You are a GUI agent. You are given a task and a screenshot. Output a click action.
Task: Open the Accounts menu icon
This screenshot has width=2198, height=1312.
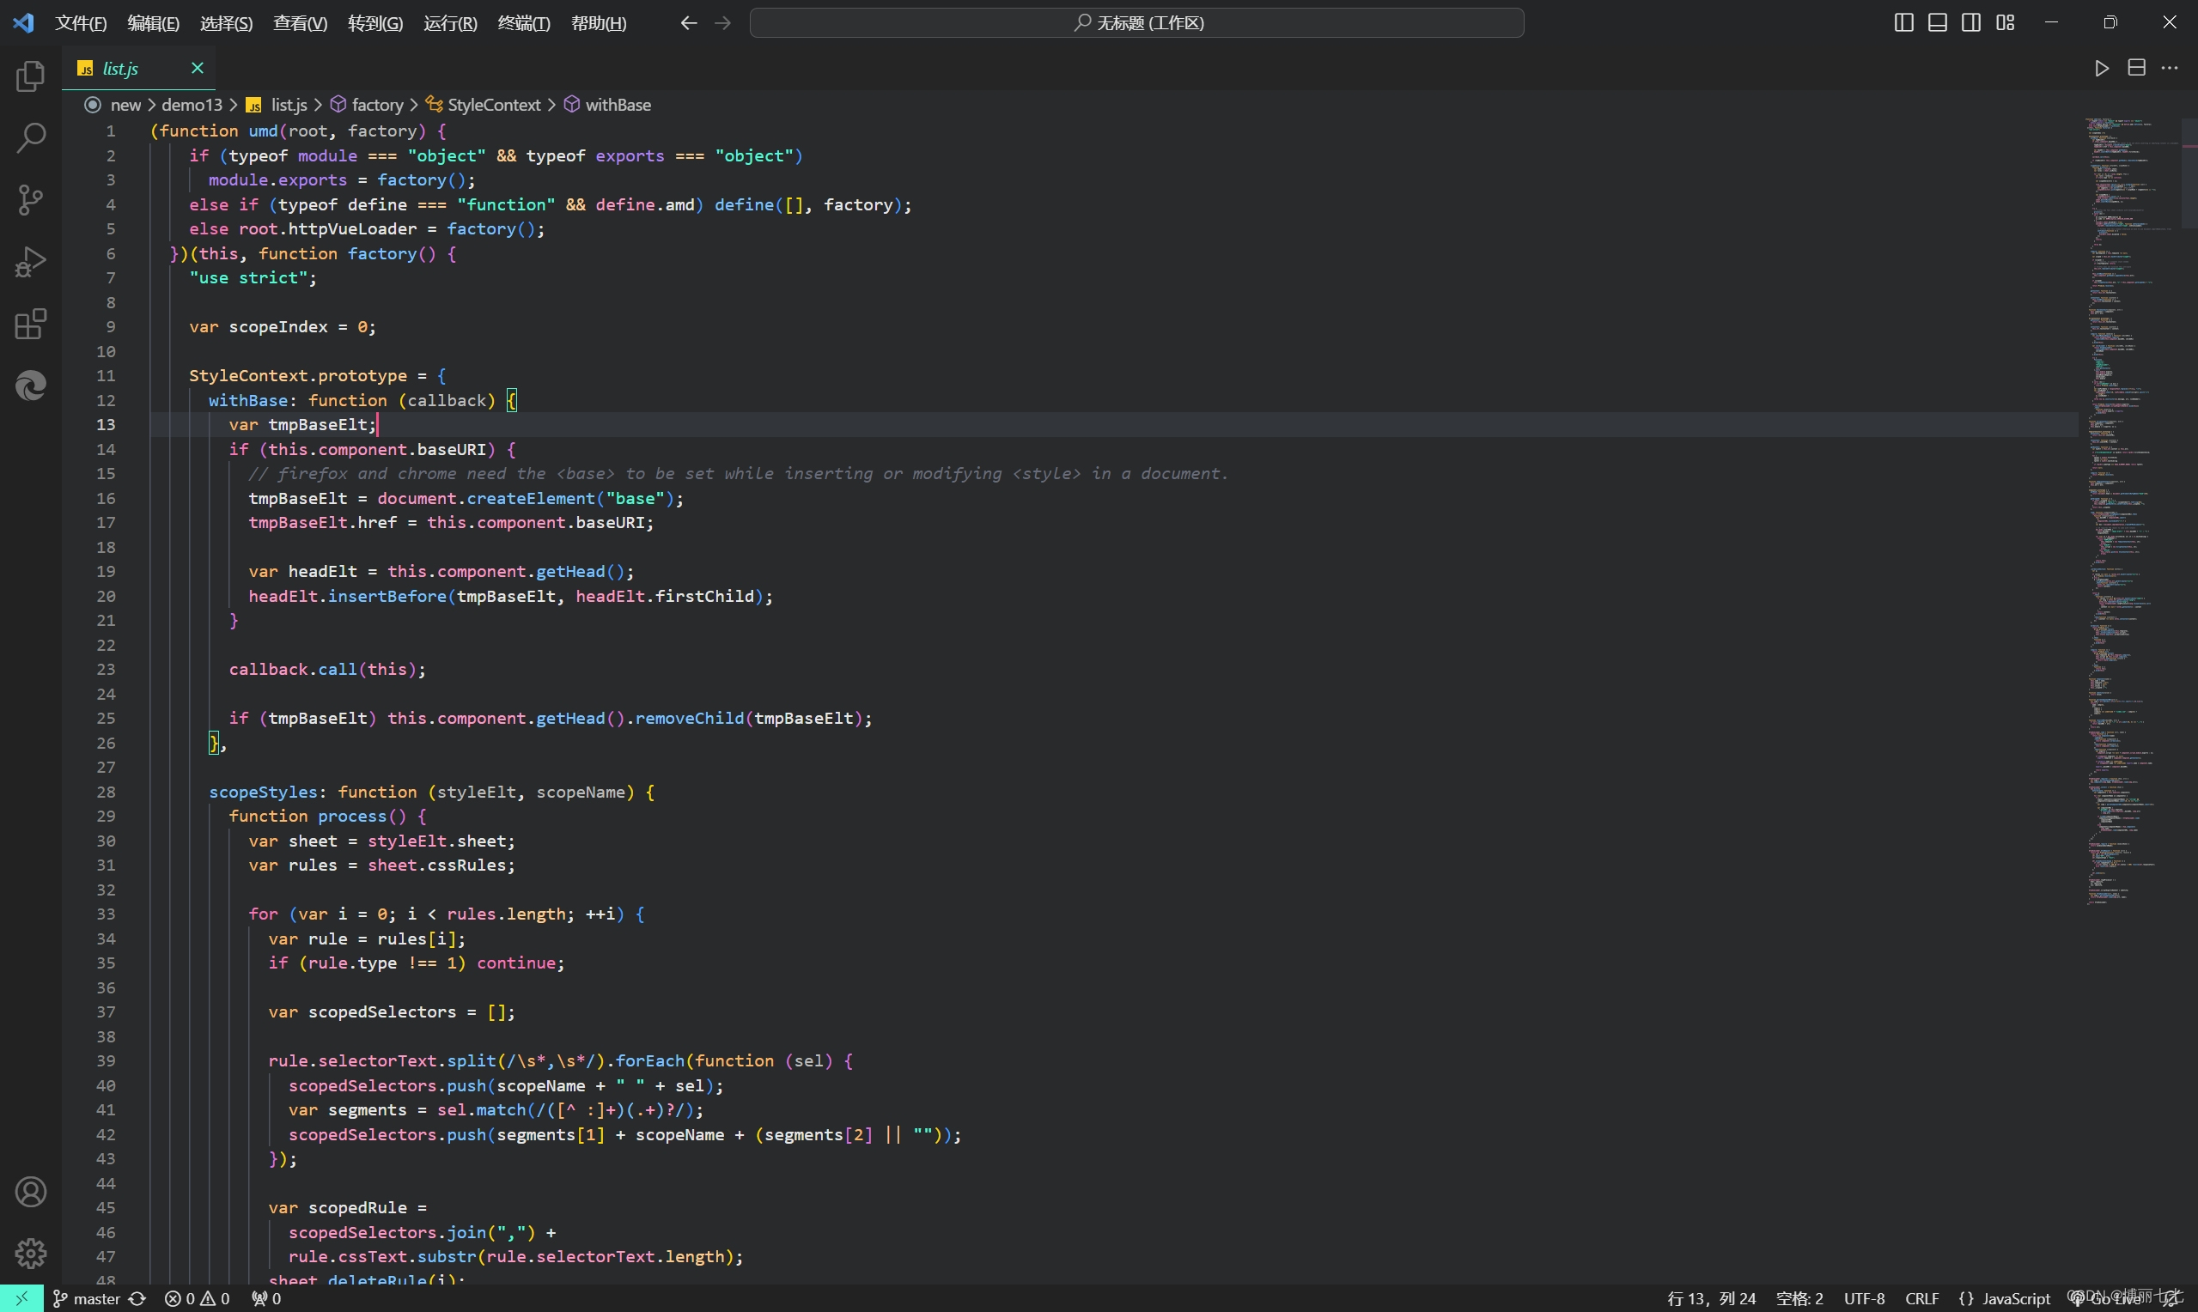pos(31,1192)
